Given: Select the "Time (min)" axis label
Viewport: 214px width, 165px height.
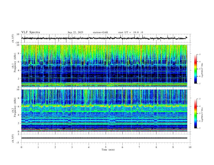Looking at the screenshot, I should click(108, 150).
